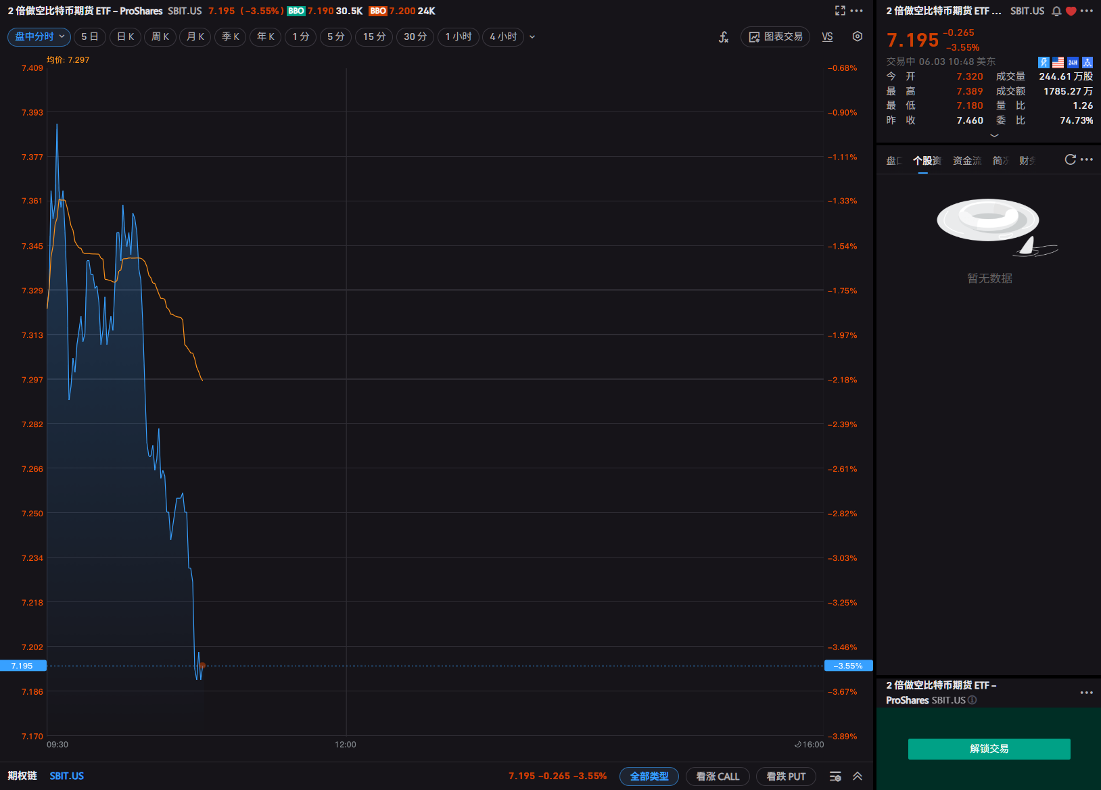Open 图表交易 chart trading
Viewport: 1101px width, 790px height.
tap(775, 36)
